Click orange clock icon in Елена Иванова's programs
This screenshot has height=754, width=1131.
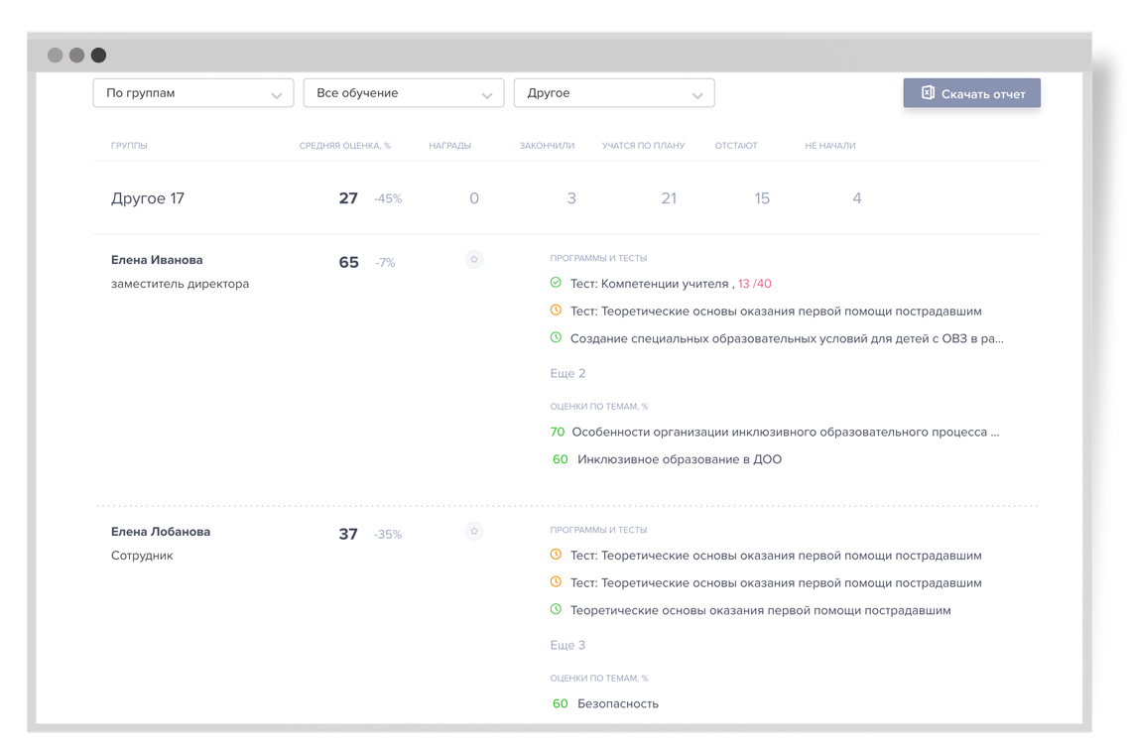556,311
